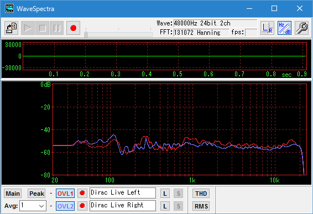
Task: Capture overlay 1 with its red dot
Action: (82, 193)
